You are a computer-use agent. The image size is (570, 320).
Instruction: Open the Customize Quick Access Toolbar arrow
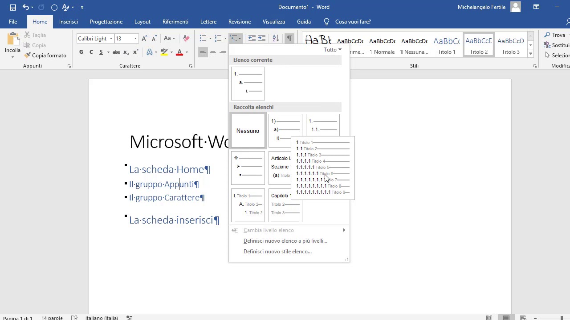point(82,7)
